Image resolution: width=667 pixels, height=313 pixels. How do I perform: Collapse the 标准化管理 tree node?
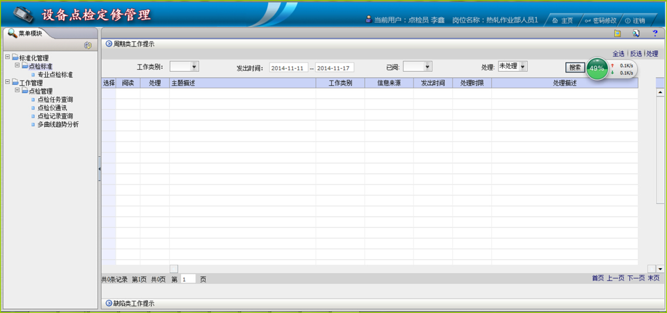point(7,57)
